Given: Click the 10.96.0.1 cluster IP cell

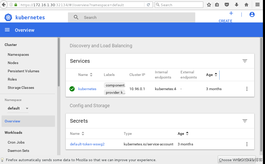Looking at the screenshot, I should tap(137, 89).
